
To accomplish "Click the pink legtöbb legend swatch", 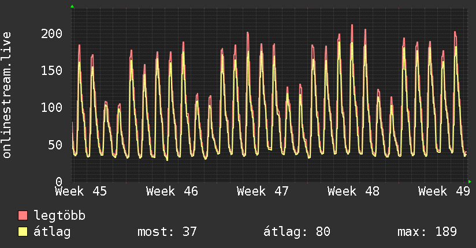I will (x=23, y=215).
